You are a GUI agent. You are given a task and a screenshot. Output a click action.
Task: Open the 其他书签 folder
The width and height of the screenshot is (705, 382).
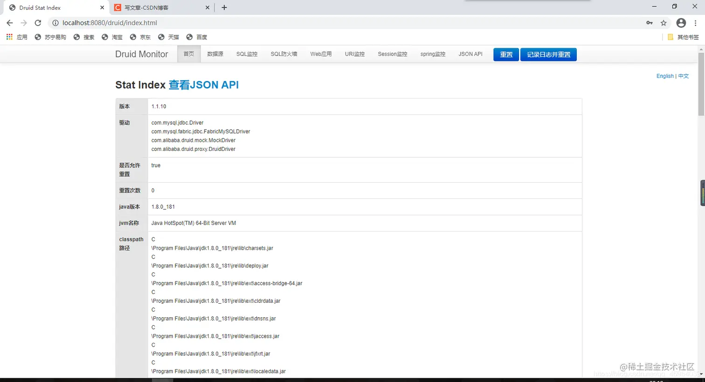pyautogui.click(x=684, y=37)
